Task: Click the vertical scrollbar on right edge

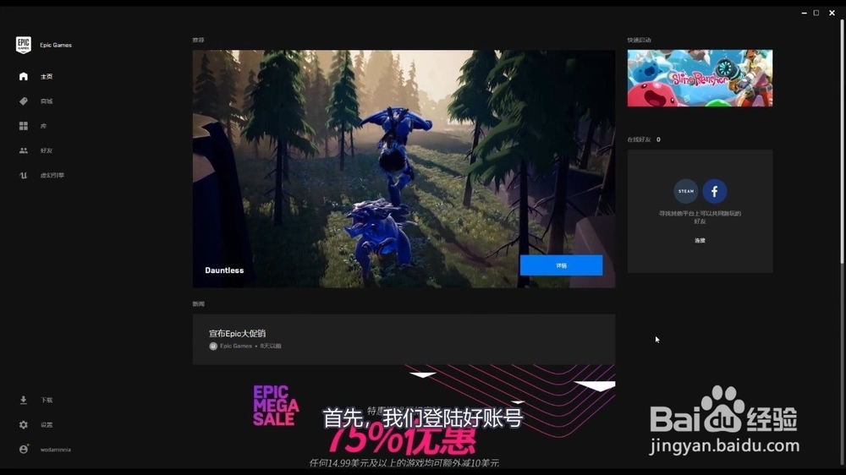Action: pyautogui.click(x=843, y=142)
